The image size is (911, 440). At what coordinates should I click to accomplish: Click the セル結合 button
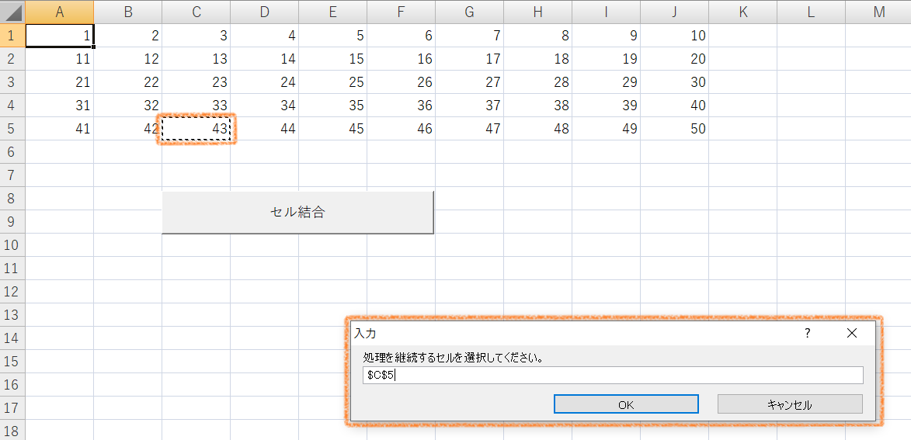click(297, 213)
